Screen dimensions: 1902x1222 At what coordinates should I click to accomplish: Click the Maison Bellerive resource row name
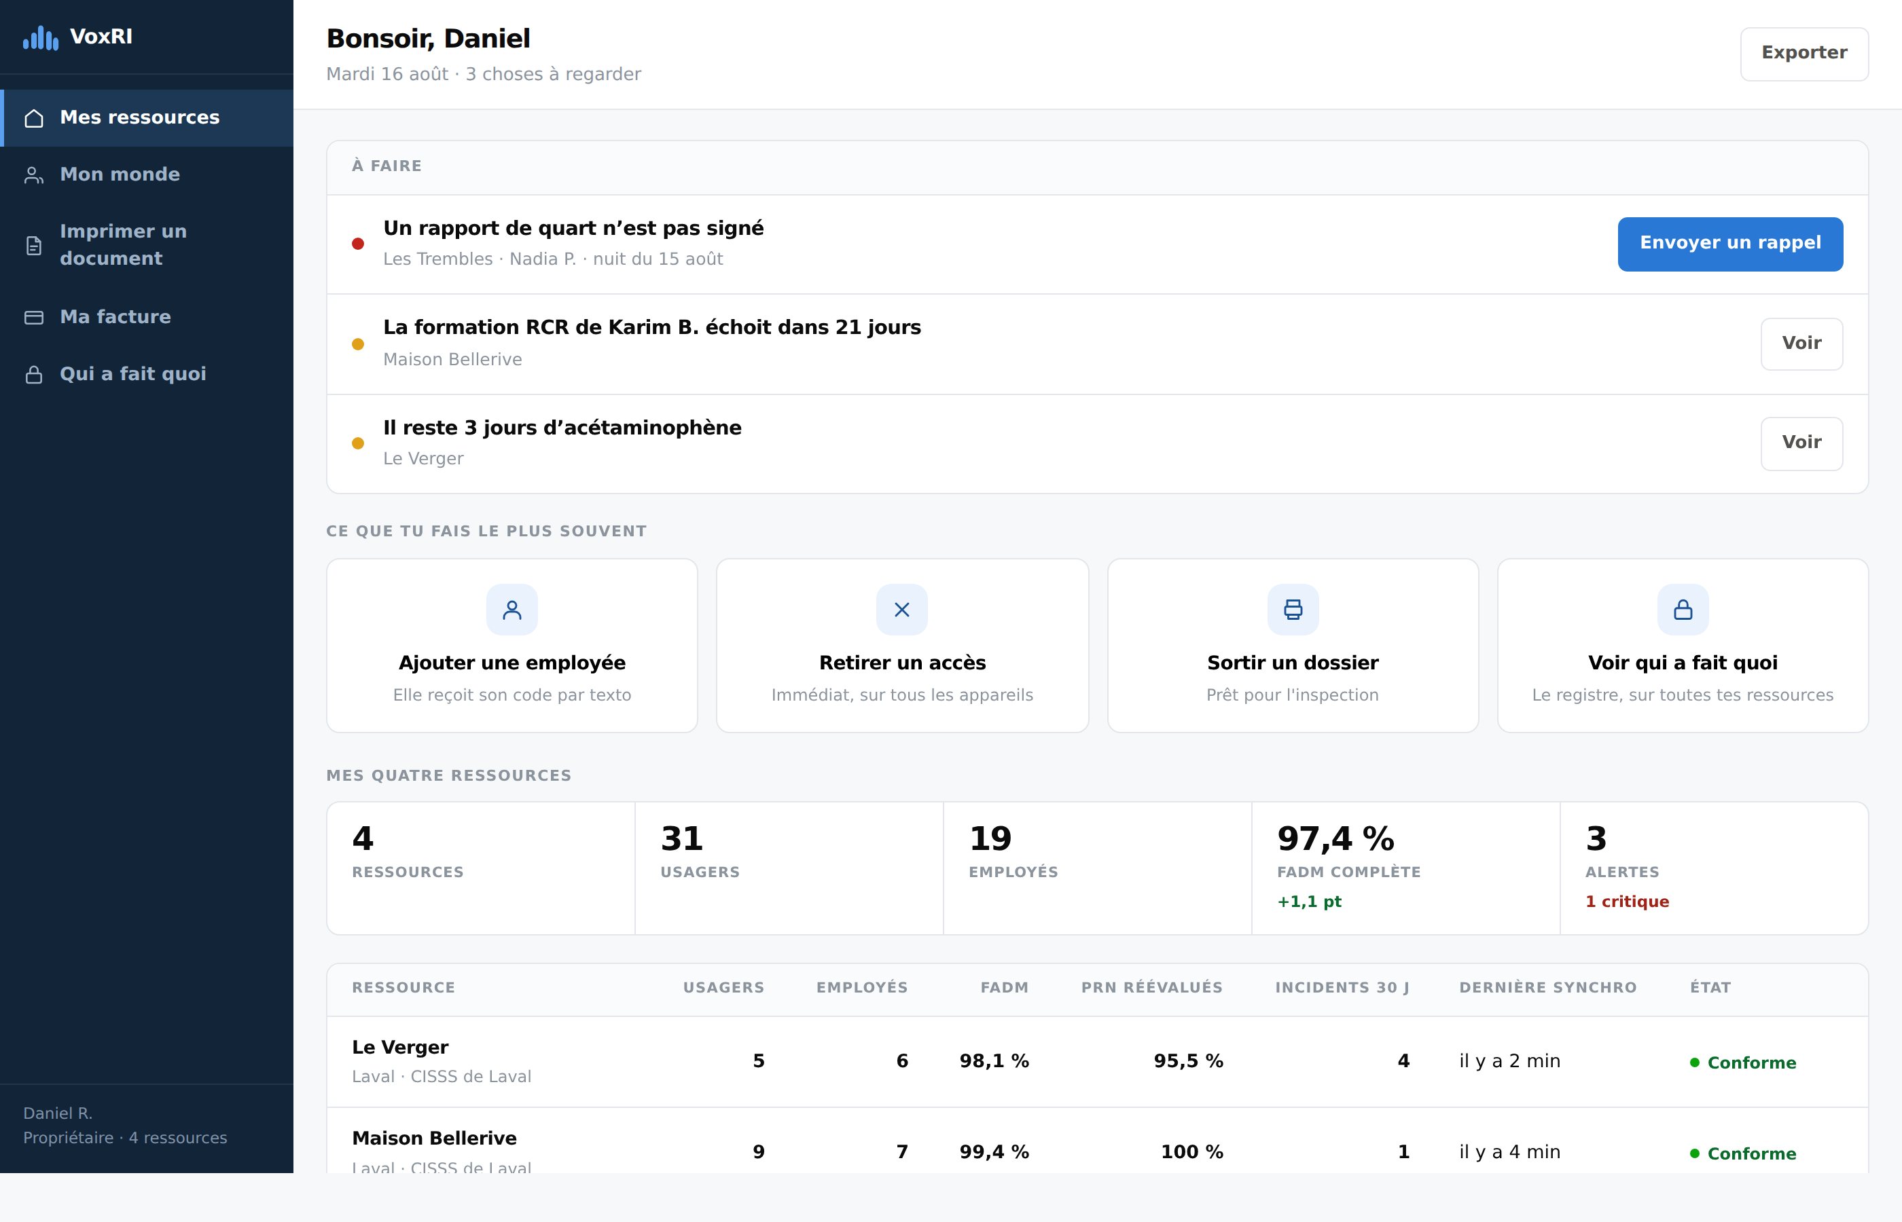[x=434, y=1138]
